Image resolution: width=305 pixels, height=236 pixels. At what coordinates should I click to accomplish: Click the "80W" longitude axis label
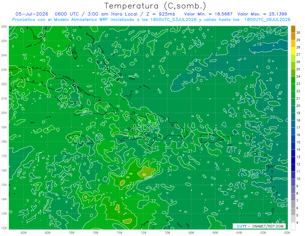click(x=48, y=232)
